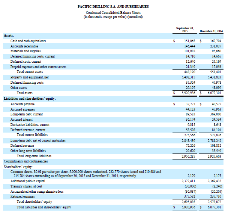Click the 'Accounts payable' row label
Viewport: 225px width, 214px height.
pos(22,104)
